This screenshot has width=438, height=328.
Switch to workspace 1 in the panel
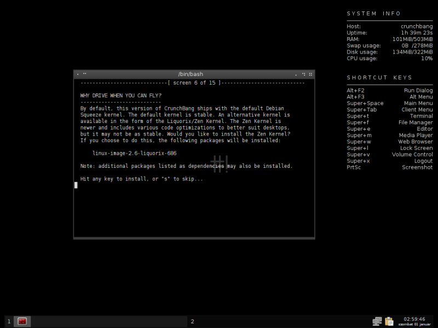(9, 321)
